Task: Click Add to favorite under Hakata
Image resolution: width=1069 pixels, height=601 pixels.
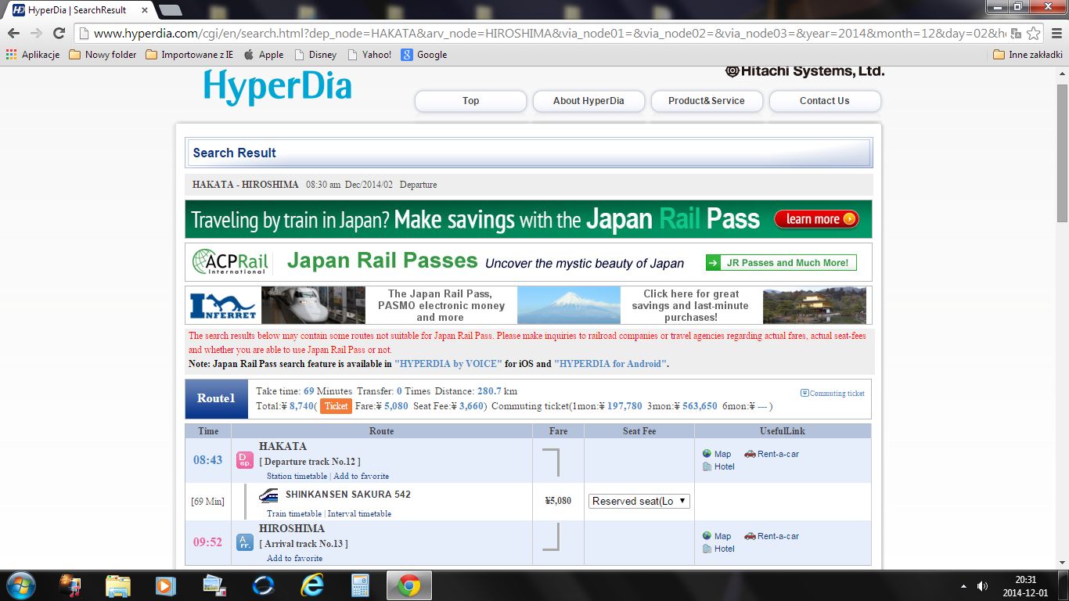Action: pyautogui.click(x=361, y=476)
